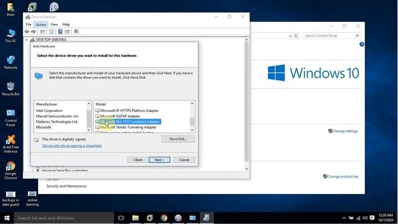
Task: Click Scan for hardware changes toolbar icon
Action: tap(76, 32)
